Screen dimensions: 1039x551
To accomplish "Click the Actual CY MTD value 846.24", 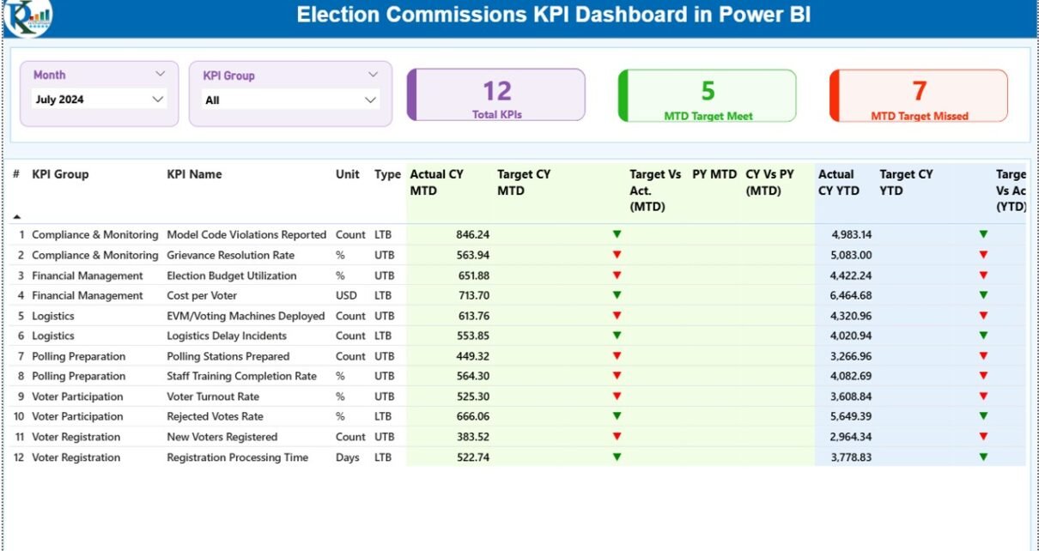I will (472, 234).
